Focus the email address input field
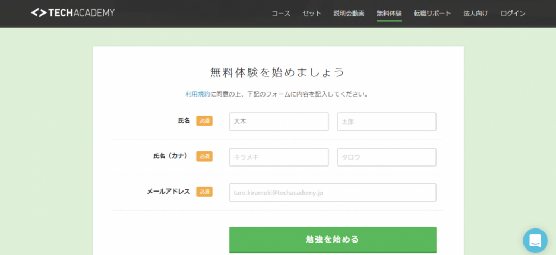This screenshot has height=255, width=556. click(x=333, y=193)
